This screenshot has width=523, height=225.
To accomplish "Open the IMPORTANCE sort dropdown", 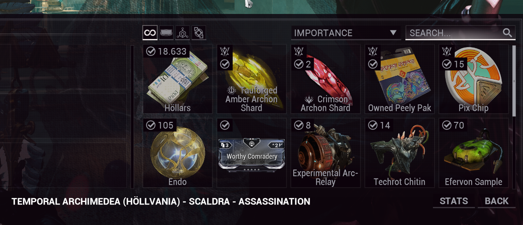I will coord(345,33).
